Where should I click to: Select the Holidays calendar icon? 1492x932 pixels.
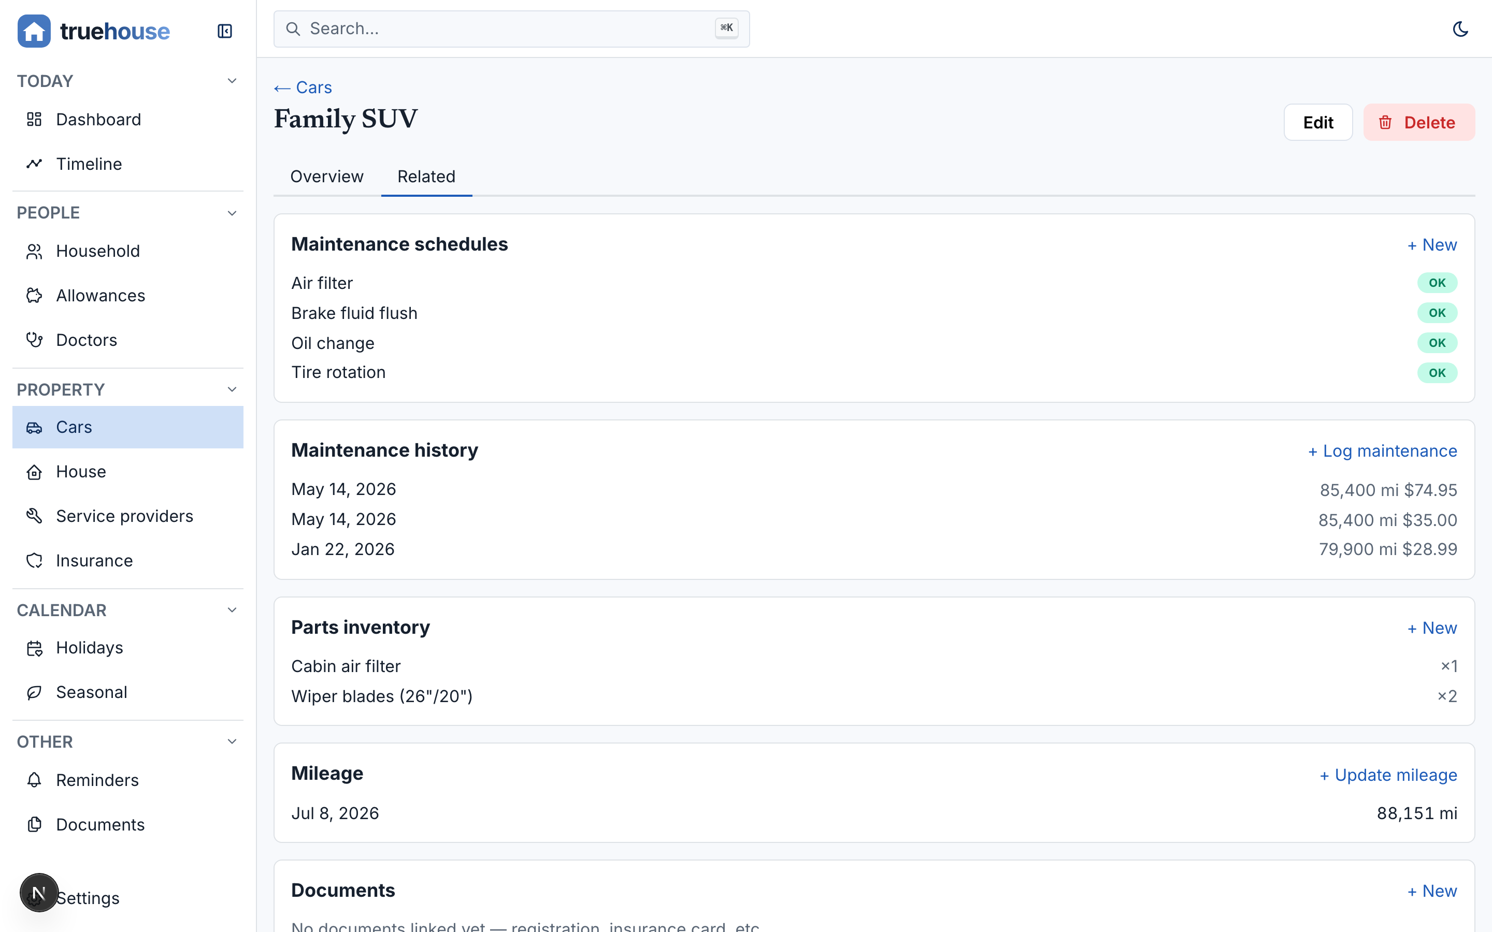[35, 648]
